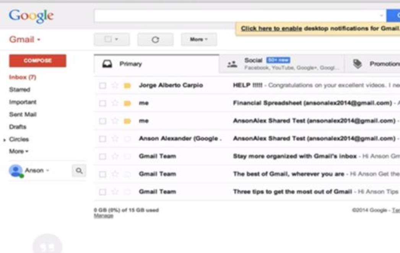The image size is (400, 253).
Task: Check the box for AnsonAlex Shared Test from me
Action: click(102, 121)
